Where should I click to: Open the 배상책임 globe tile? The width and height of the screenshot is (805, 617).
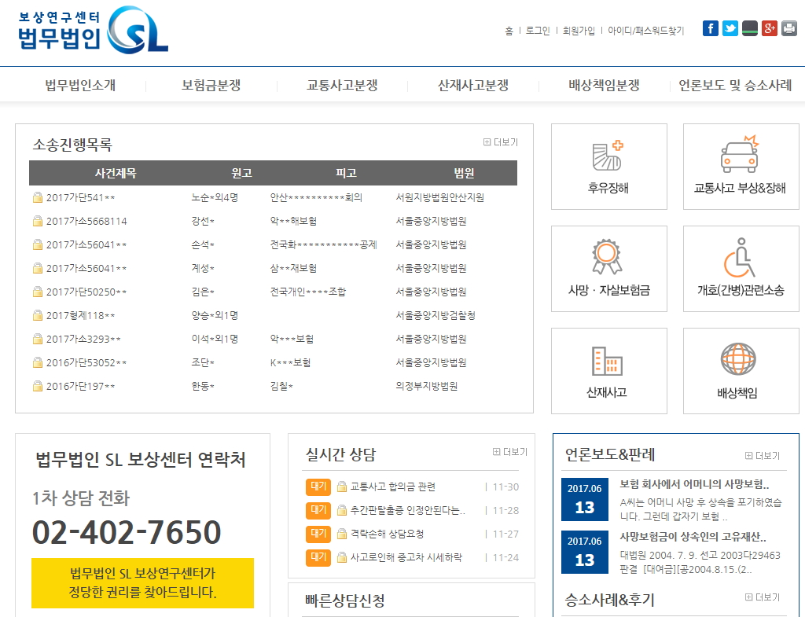[740, 371]
